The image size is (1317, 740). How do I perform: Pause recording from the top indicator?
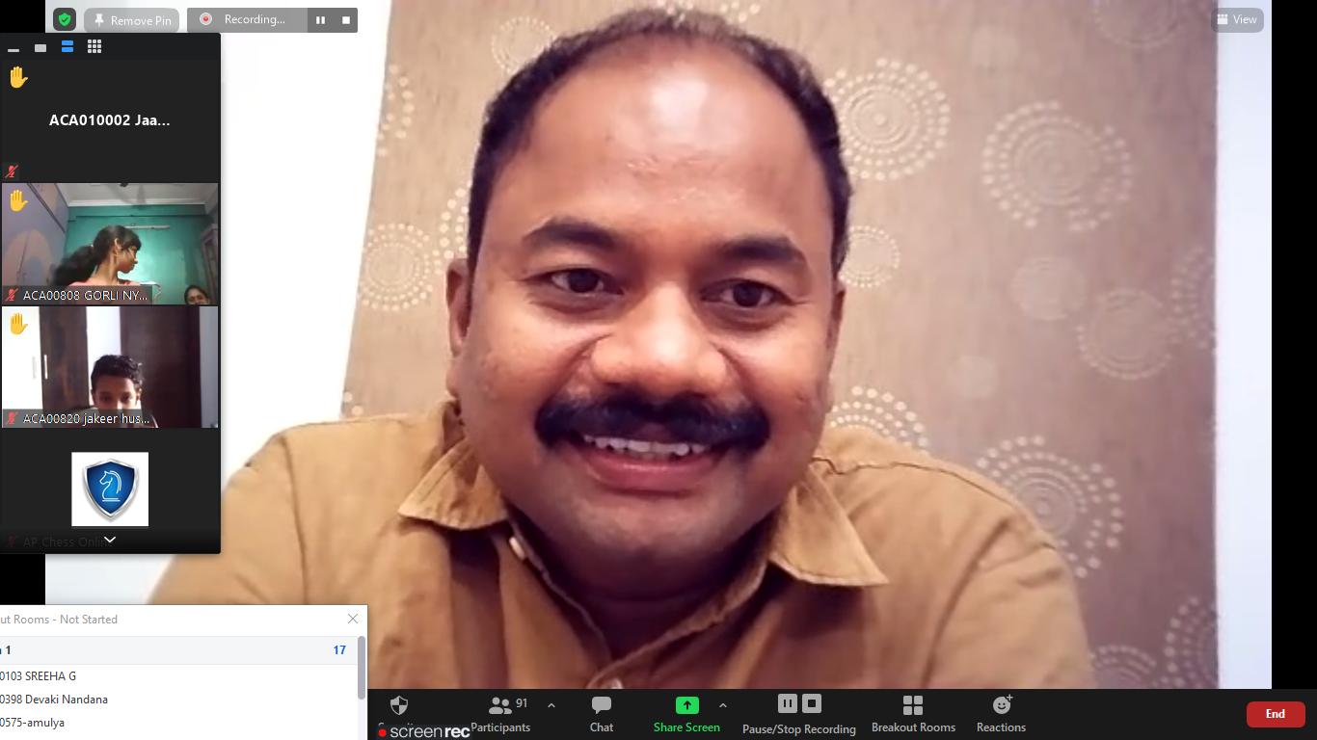point(320,20)
